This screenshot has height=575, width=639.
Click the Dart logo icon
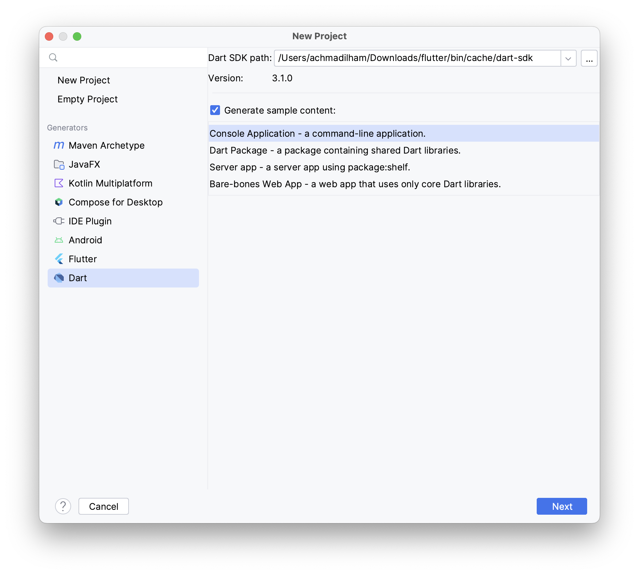[59, 278]
